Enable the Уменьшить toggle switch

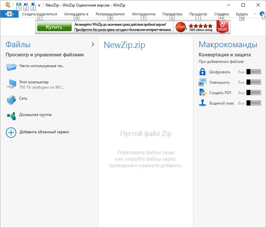pyautogui.click(x=254, y=82)
